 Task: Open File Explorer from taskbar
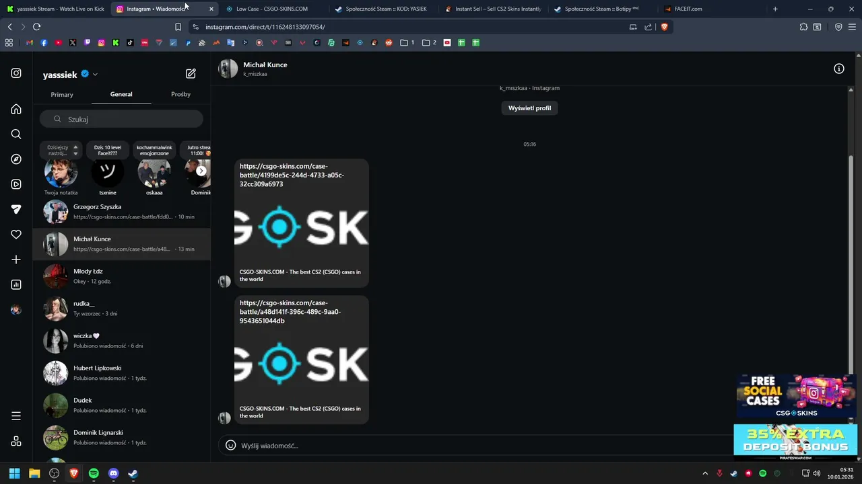(34, 473)
